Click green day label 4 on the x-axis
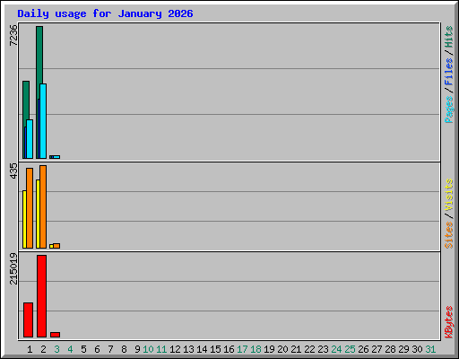Image resolution: width=459 pixels, height=359 pixels. 70,349
